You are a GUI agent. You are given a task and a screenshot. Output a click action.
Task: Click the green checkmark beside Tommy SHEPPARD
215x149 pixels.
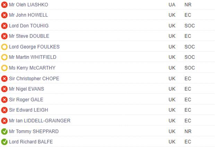point(4,131)
